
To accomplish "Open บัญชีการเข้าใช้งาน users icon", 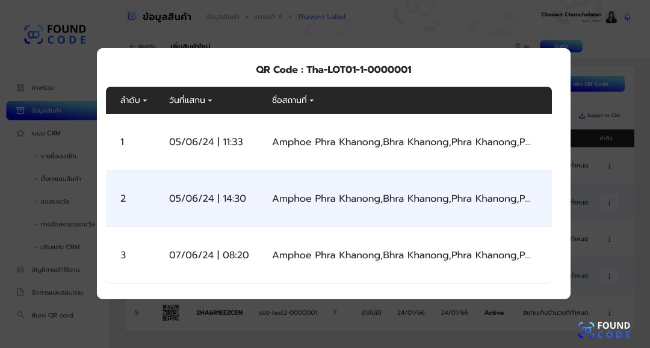I will point(20,270).
